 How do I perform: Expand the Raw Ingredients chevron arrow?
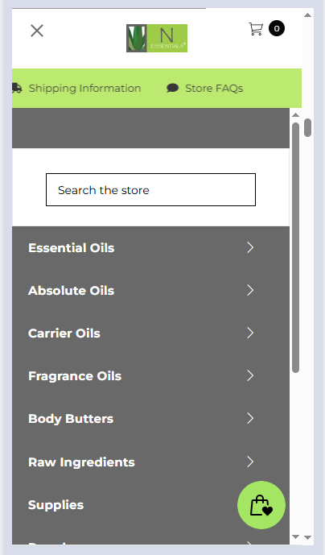pos(250,462)
